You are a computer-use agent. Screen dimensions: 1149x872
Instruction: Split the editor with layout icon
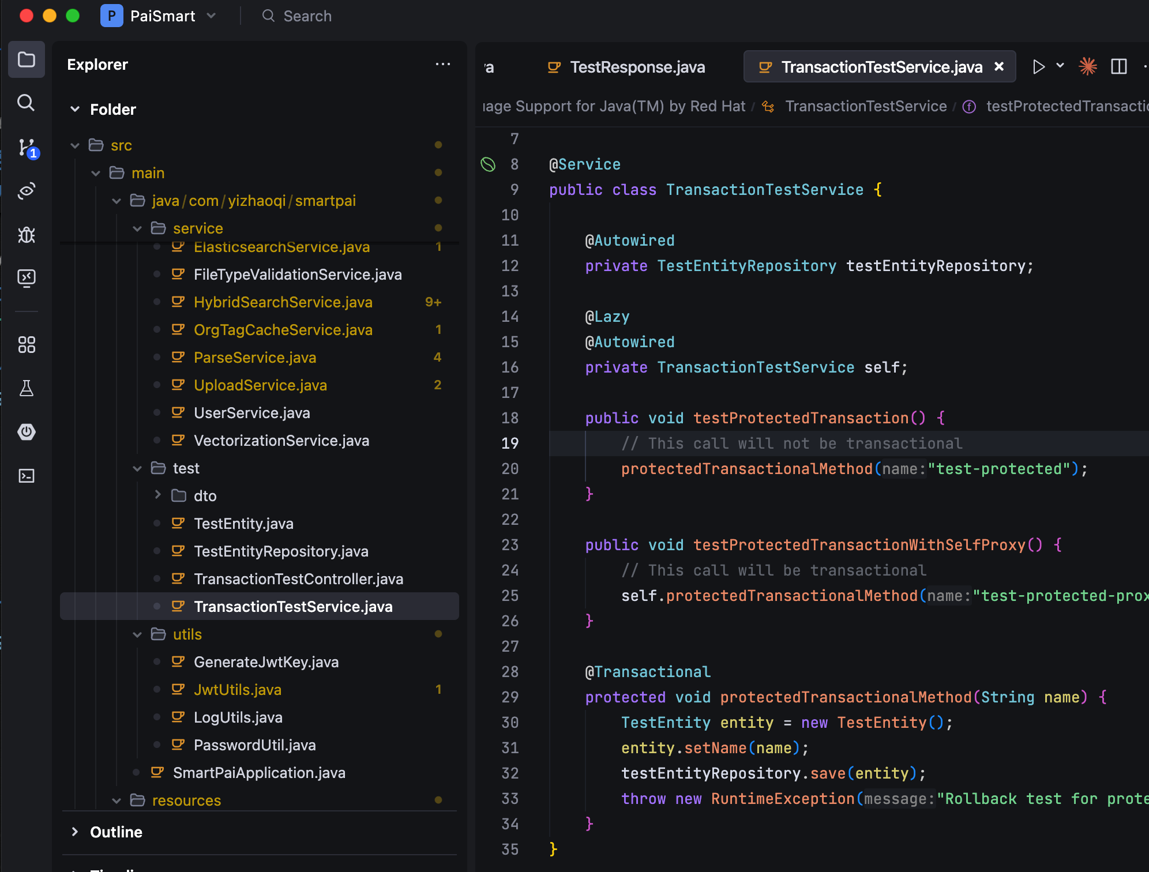tap(1119, 67)
